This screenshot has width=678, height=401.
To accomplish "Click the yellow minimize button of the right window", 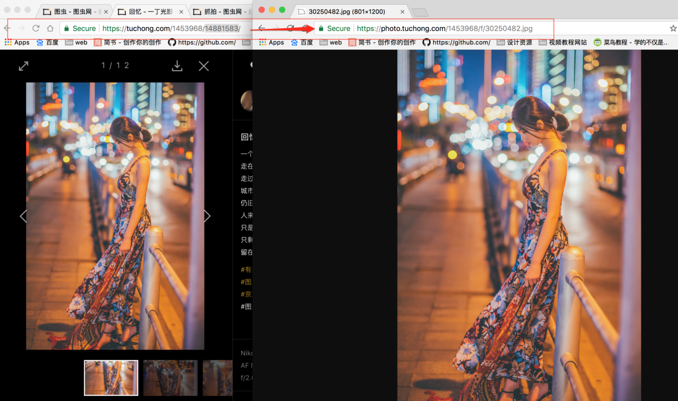I will point(272,10).
